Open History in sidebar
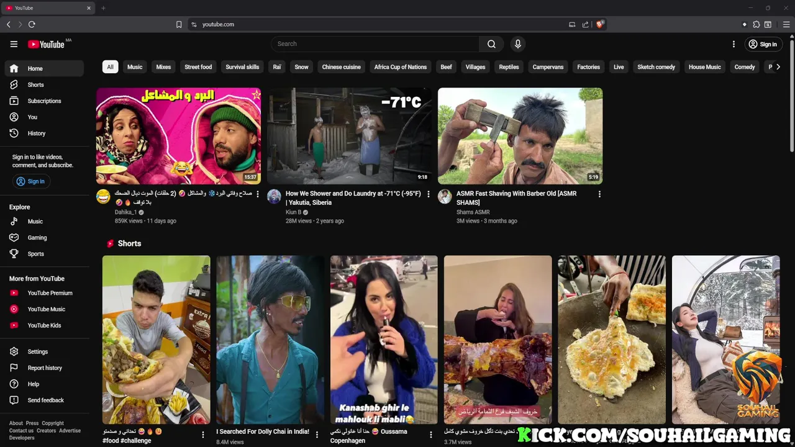This screenshot has height=447, width=795. tap(43, 133)
